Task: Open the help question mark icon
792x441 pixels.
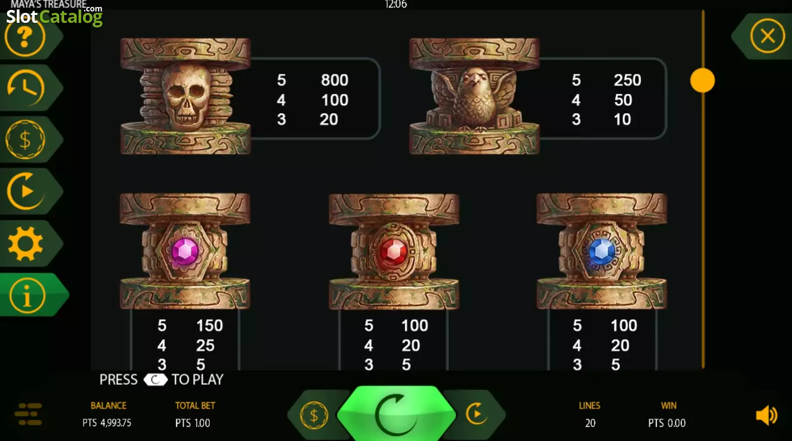Action: (25, 37)
